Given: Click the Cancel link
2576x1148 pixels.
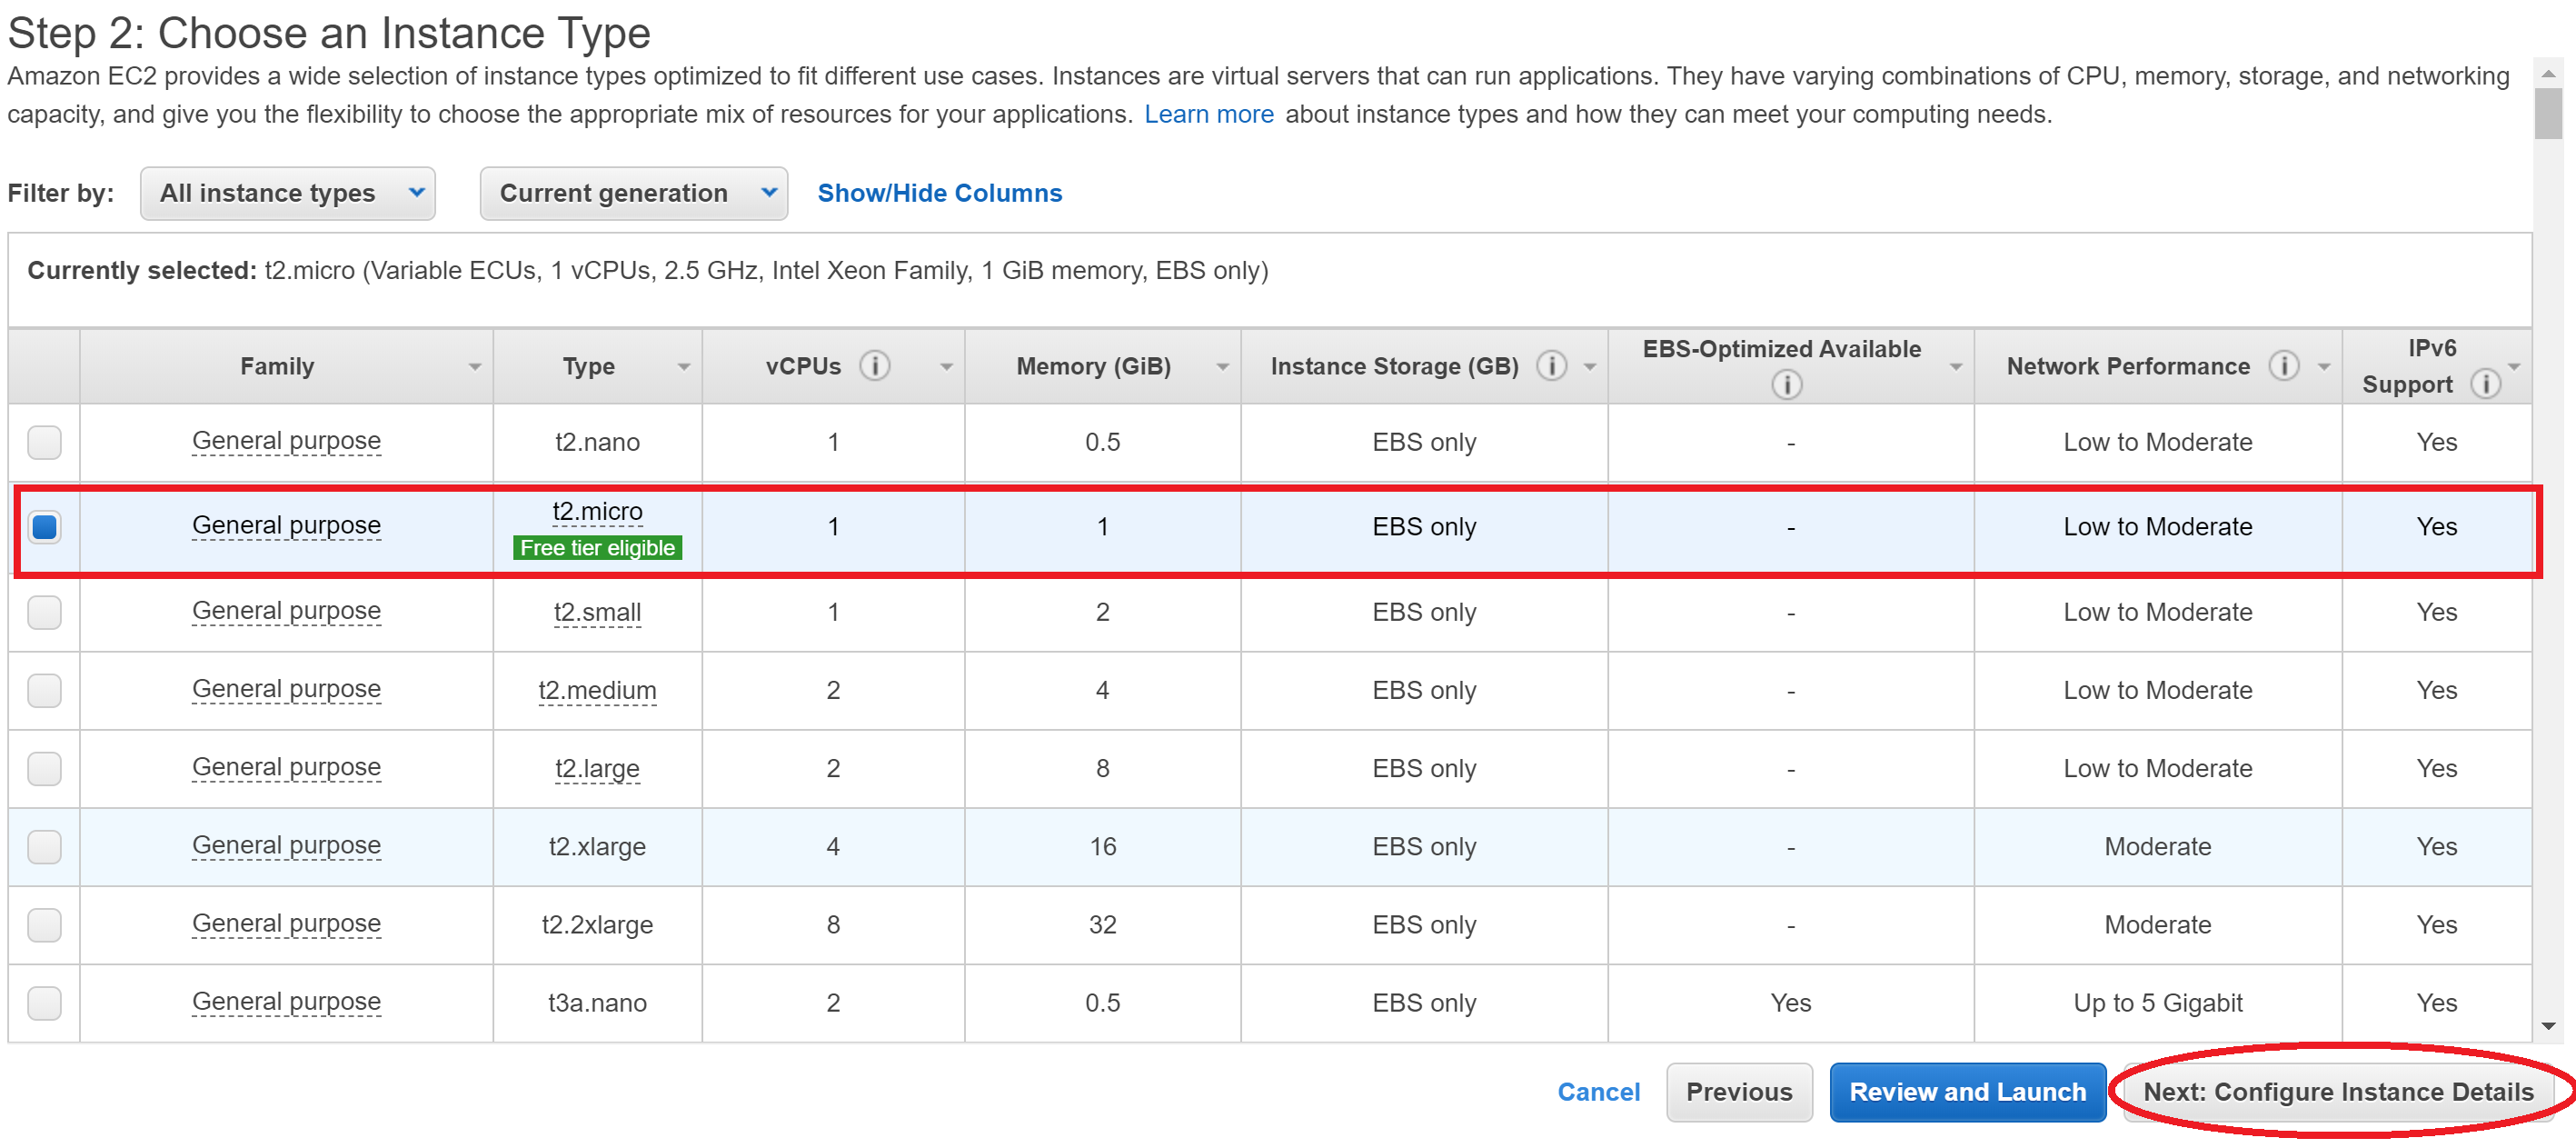Looking at the screenshot, I should click(1598, 1092).
